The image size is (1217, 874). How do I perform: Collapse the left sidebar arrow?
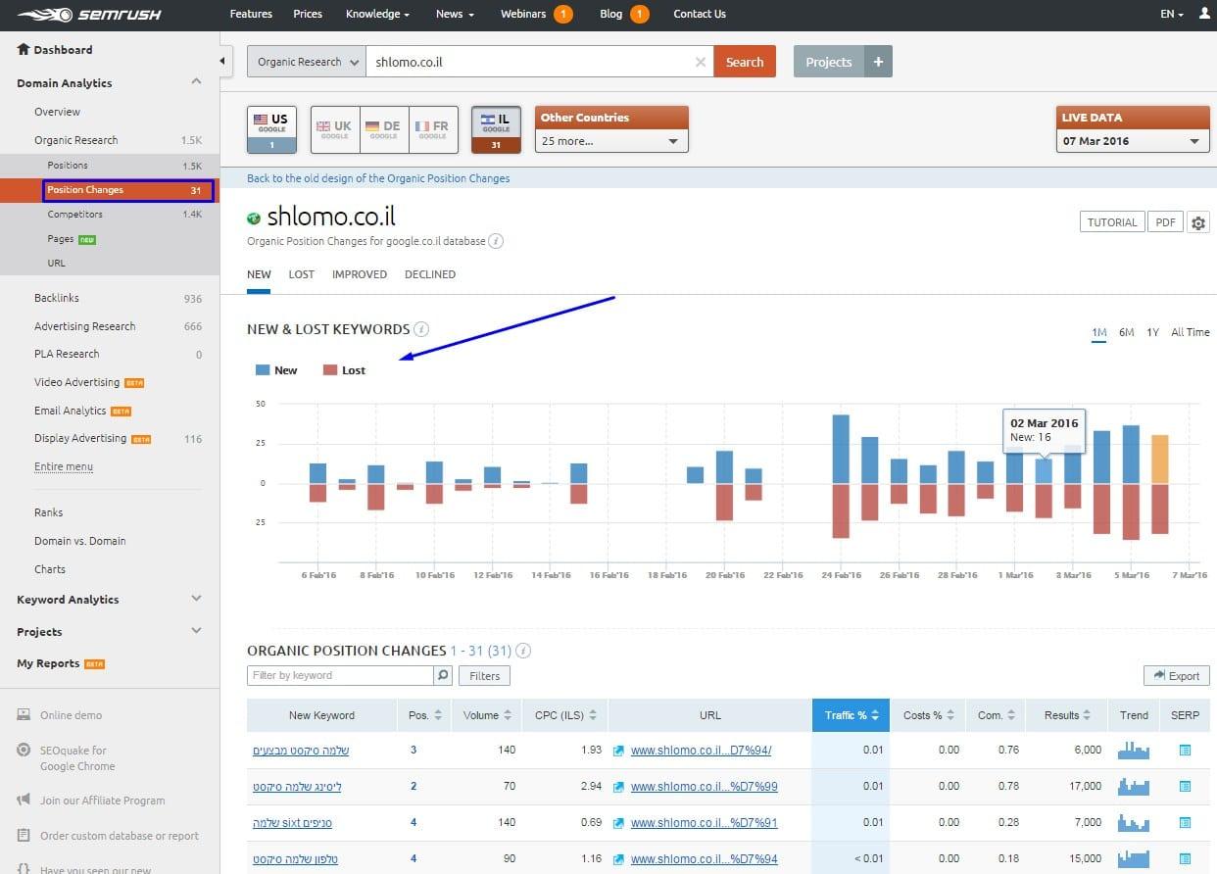coord(222,61)
